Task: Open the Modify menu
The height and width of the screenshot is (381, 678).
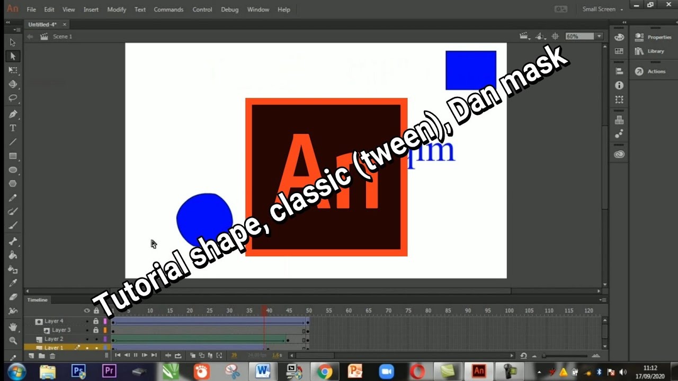Action: click(116, 10)
